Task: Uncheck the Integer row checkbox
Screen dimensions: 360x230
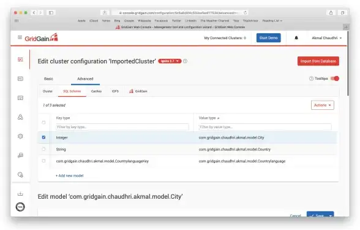Action: 43,137
